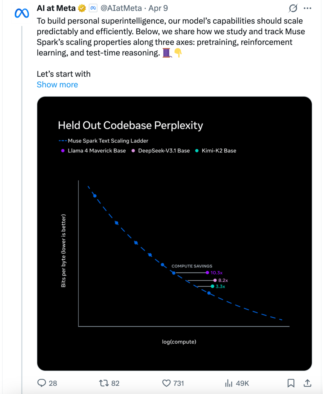Click the Meta affiliation badge icon
The width and height of the screenshot is (323, 394).
tap(93, 8)
